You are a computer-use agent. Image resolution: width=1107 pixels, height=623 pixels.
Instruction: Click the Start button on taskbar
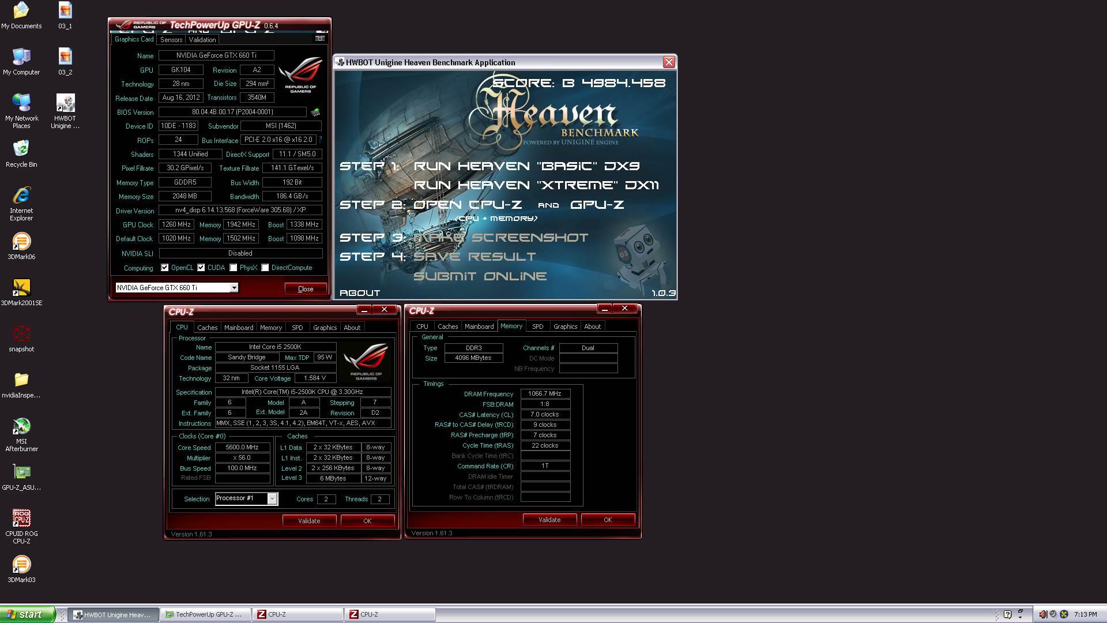tap(28, 614)
